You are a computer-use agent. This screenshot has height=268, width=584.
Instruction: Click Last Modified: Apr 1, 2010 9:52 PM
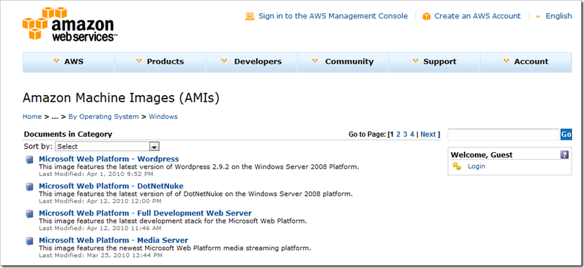[96, 174]
